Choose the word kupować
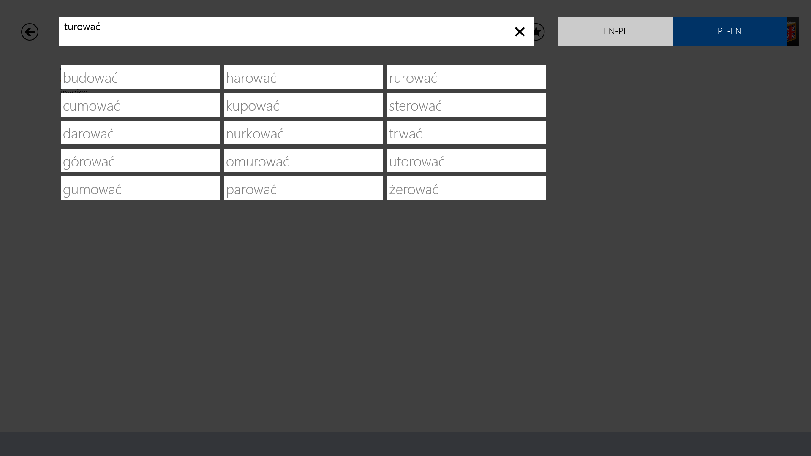The width and height of the screenshot is (811, 456). pos(303,105)
